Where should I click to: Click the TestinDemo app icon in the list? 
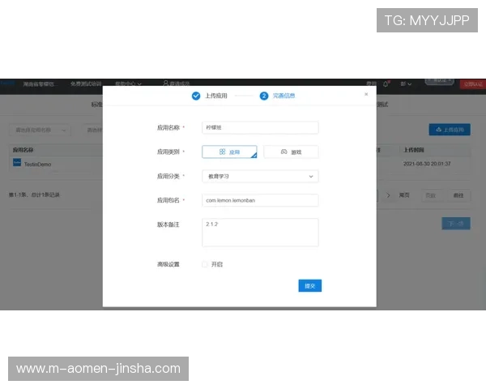(x=17, y=163)
